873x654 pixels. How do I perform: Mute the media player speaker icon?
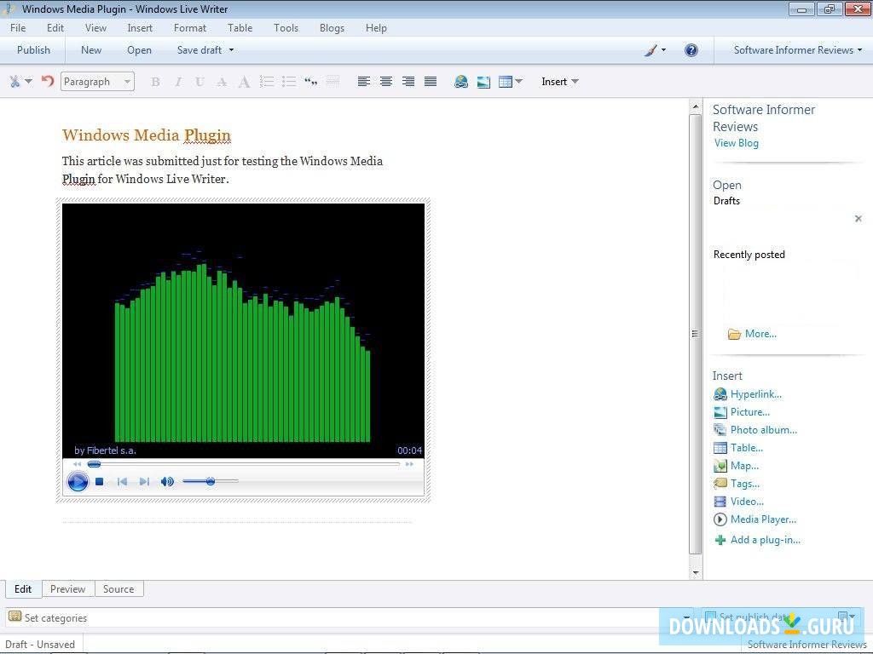pyautogui.click(x=167, y=482)
